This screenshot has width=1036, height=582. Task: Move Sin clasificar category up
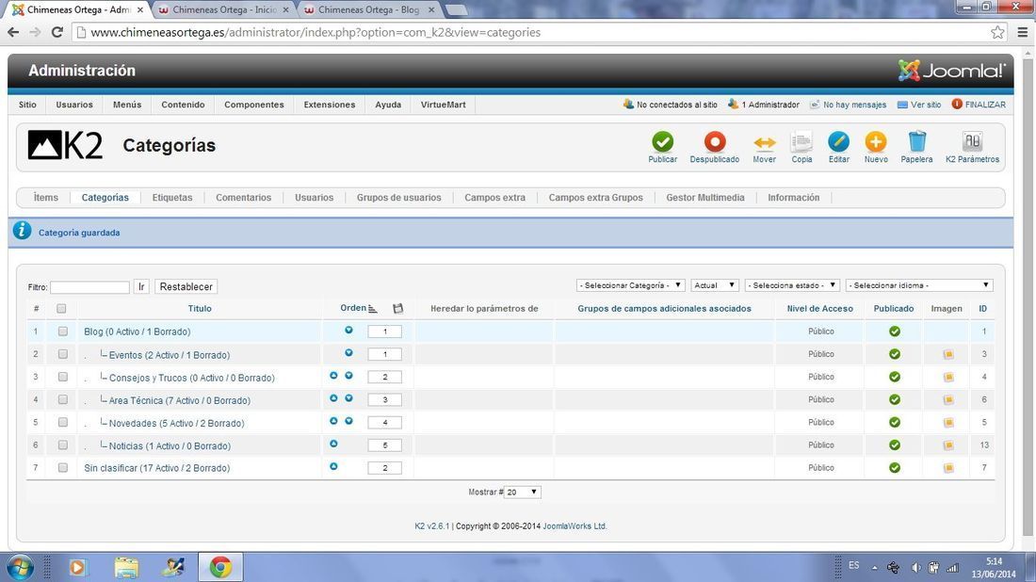[x=333, y=466]
